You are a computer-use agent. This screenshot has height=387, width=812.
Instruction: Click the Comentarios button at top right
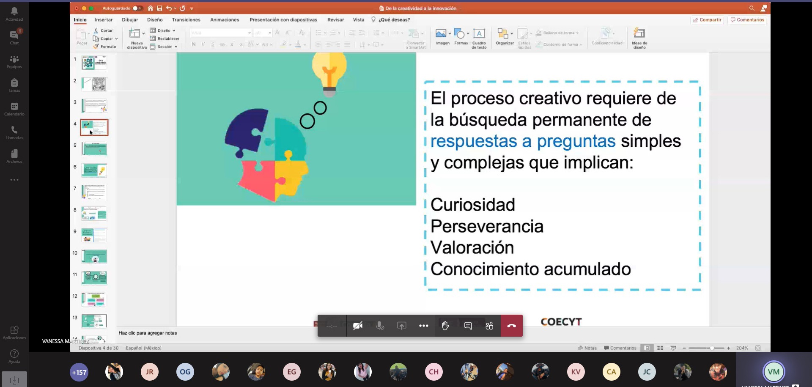click(747, 20)
